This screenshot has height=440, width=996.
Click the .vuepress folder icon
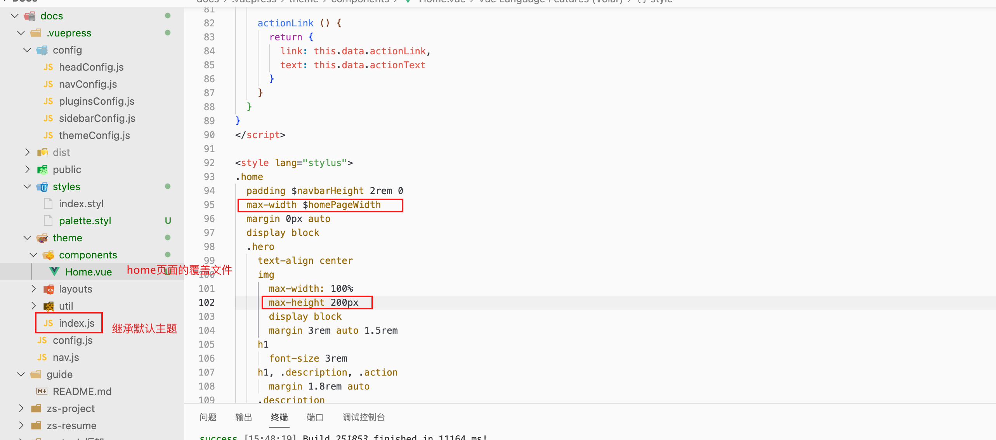pos(36,33)
